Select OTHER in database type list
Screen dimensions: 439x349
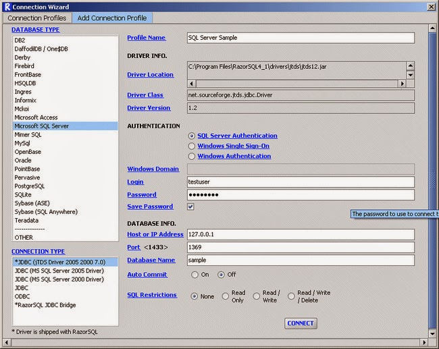tap(66, 238)
